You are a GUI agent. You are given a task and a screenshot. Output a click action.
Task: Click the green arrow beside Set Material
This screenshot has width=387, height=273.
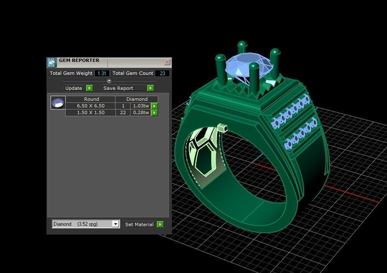(160, 225)
